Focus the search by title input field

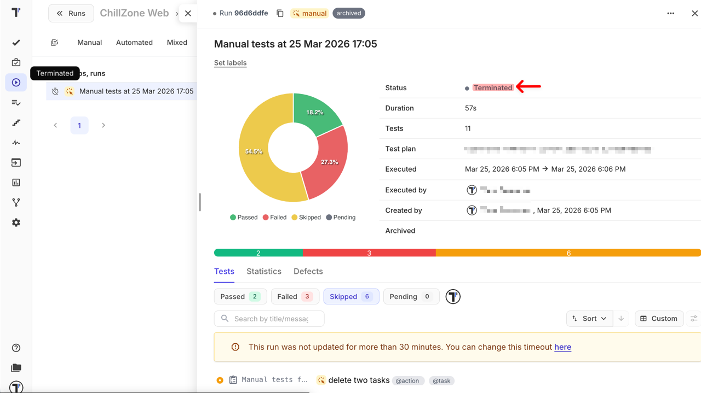click(x=271, y=318)
